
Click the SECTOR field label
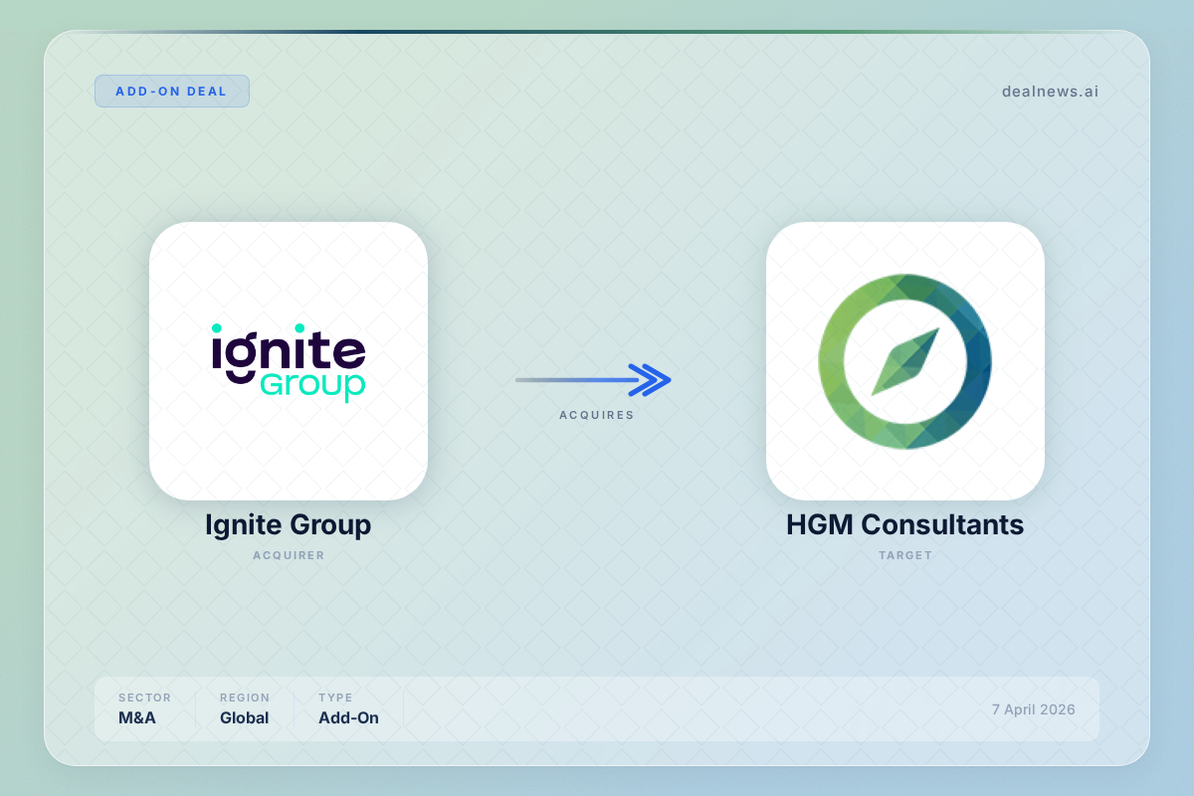[144, 697]
